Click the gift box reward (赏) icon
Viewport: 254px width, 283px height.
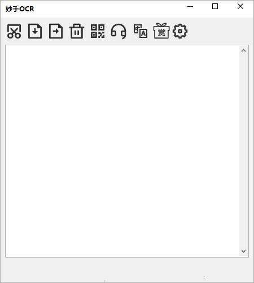click(161, 31)
